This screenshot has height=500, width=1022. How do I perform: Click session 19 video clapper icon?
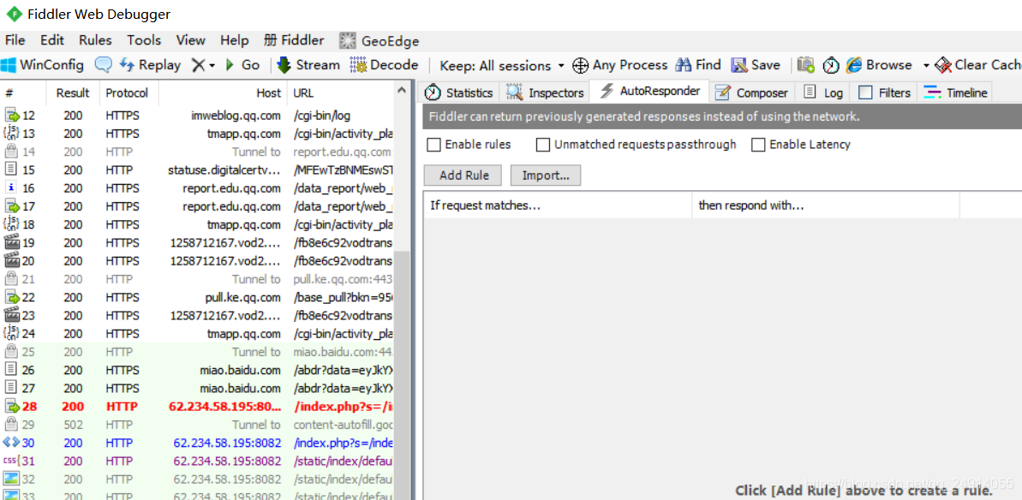tap(11, 243)
